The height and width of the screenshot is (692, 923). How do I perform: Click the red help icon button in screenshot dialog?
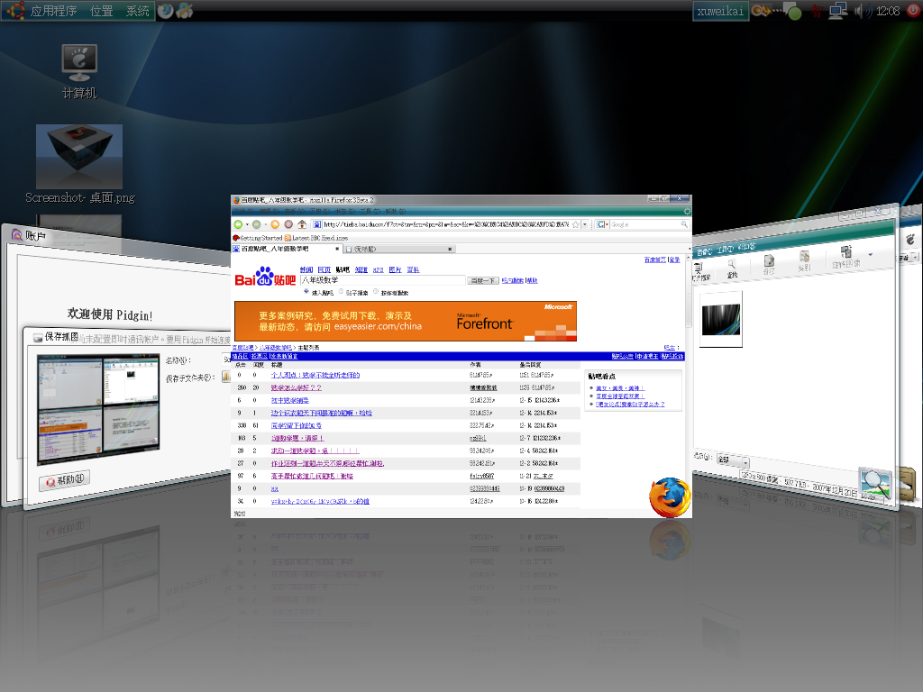tap(65, 480)
